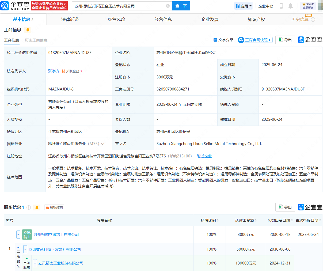Open the user avatar in the header
Viewport: 323px width, 272px height.
320,5
